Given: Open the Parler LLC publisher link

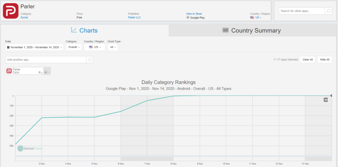Looking at the screenshot, I should tap(135, 17).
